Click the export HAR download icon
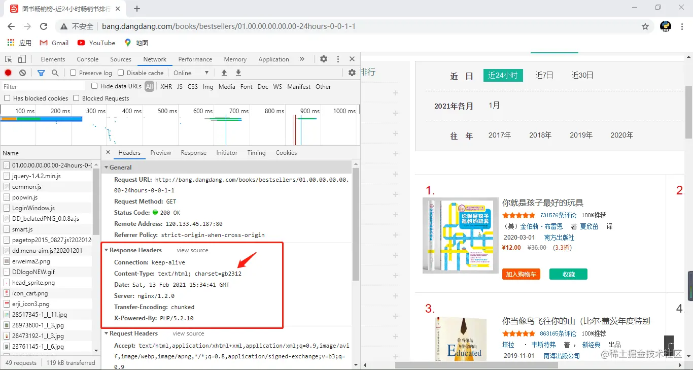Screen dimensions: 693x370 click(238, 73)
